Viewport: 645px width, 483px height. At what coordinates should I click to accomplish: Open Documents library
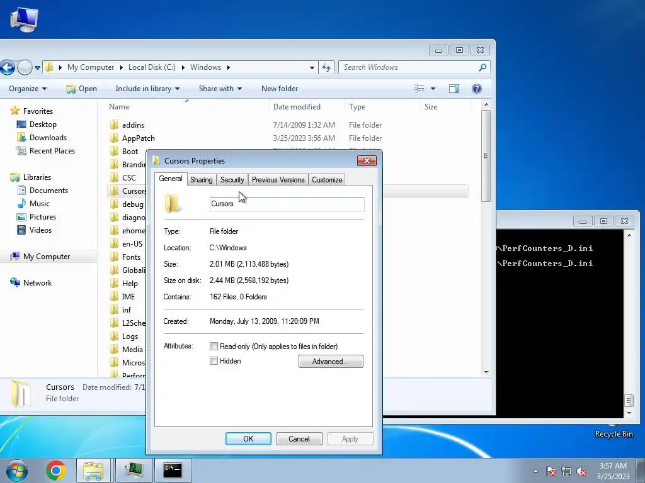tap(49, 191)
